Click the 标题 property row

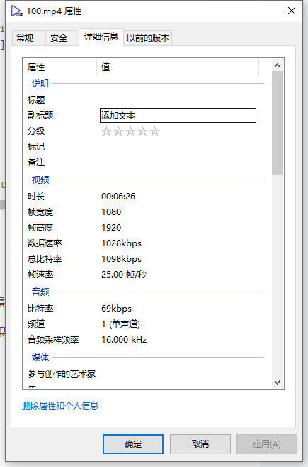(x=143, y=100)
